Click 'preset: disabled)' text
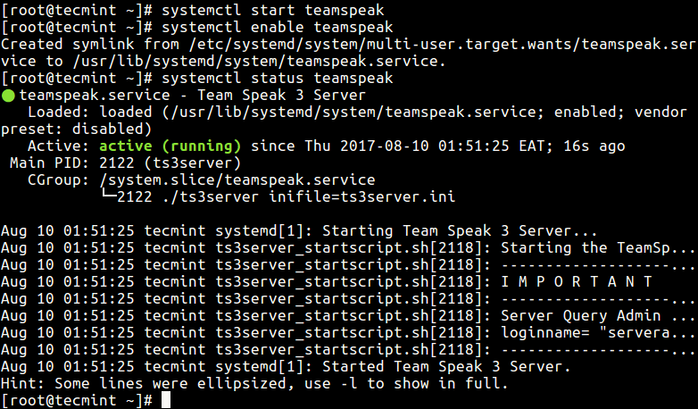Image resolution: width=698 pixels, height=409 pixels. (x=77, y=129)
